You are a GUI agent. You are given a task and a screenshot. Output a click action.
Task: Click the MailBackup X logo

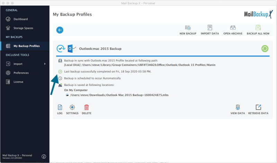[258, 14]
